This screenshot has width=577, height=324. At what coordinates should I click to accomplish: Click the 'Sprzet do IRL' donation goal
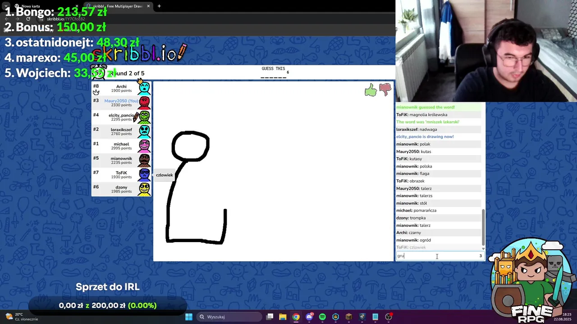coord(108,287)
